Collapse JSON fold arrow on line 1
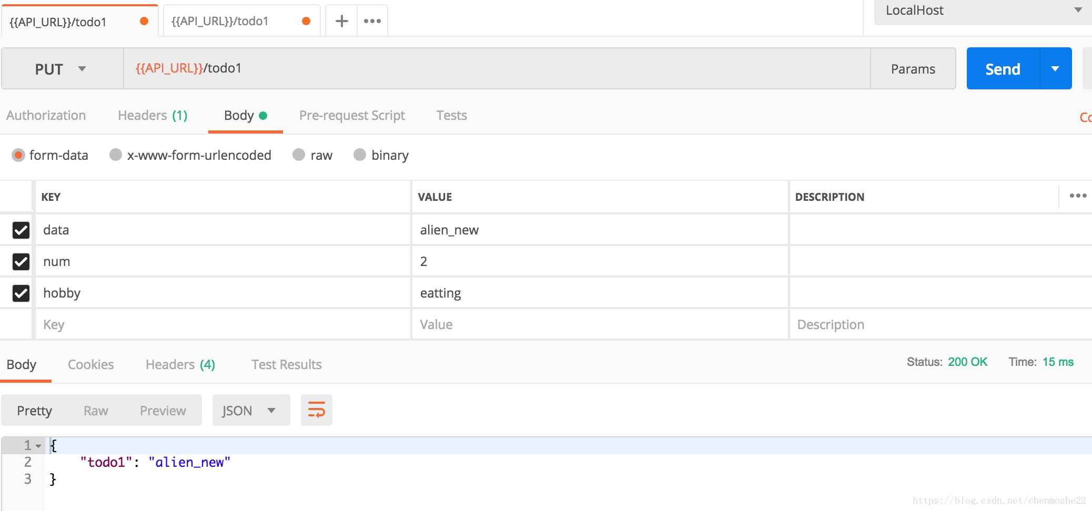This screenshot has height=511, width=1092. pyautogui.click(x=38, y=446)
